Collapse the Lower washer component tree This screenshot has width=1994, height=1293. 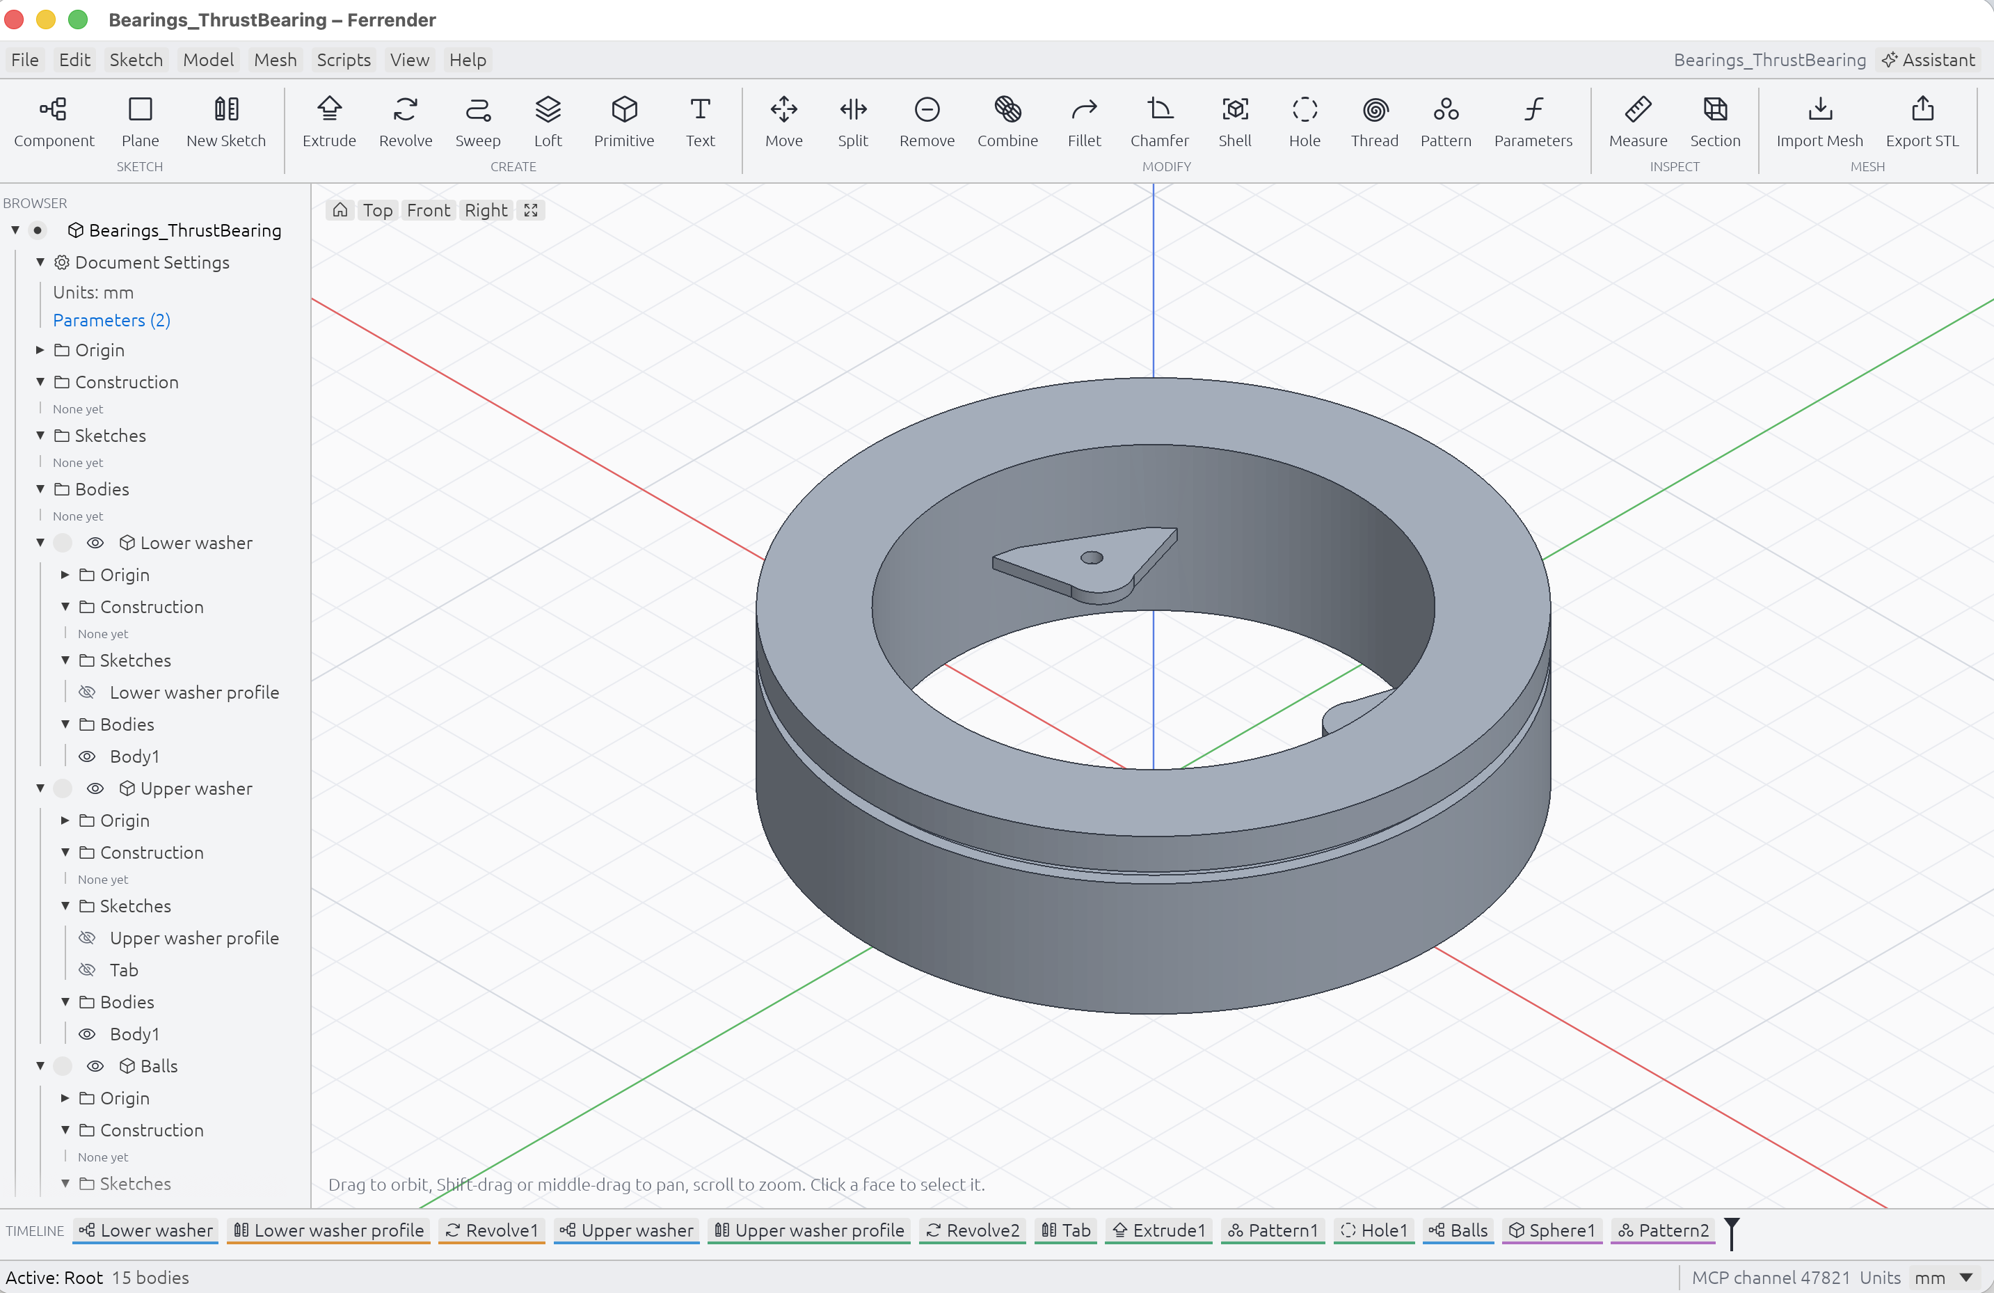(x=40, y=543)
